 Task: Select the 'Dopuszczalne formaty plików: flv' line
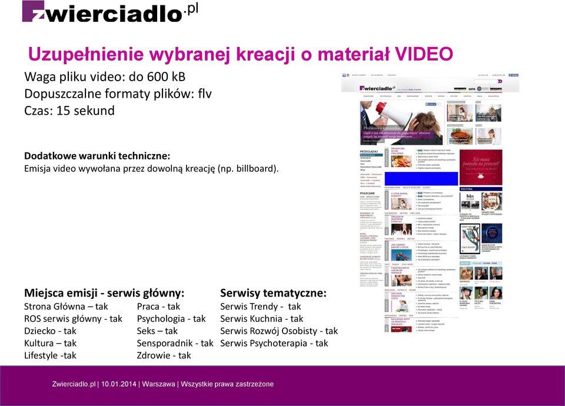(118, 94)
